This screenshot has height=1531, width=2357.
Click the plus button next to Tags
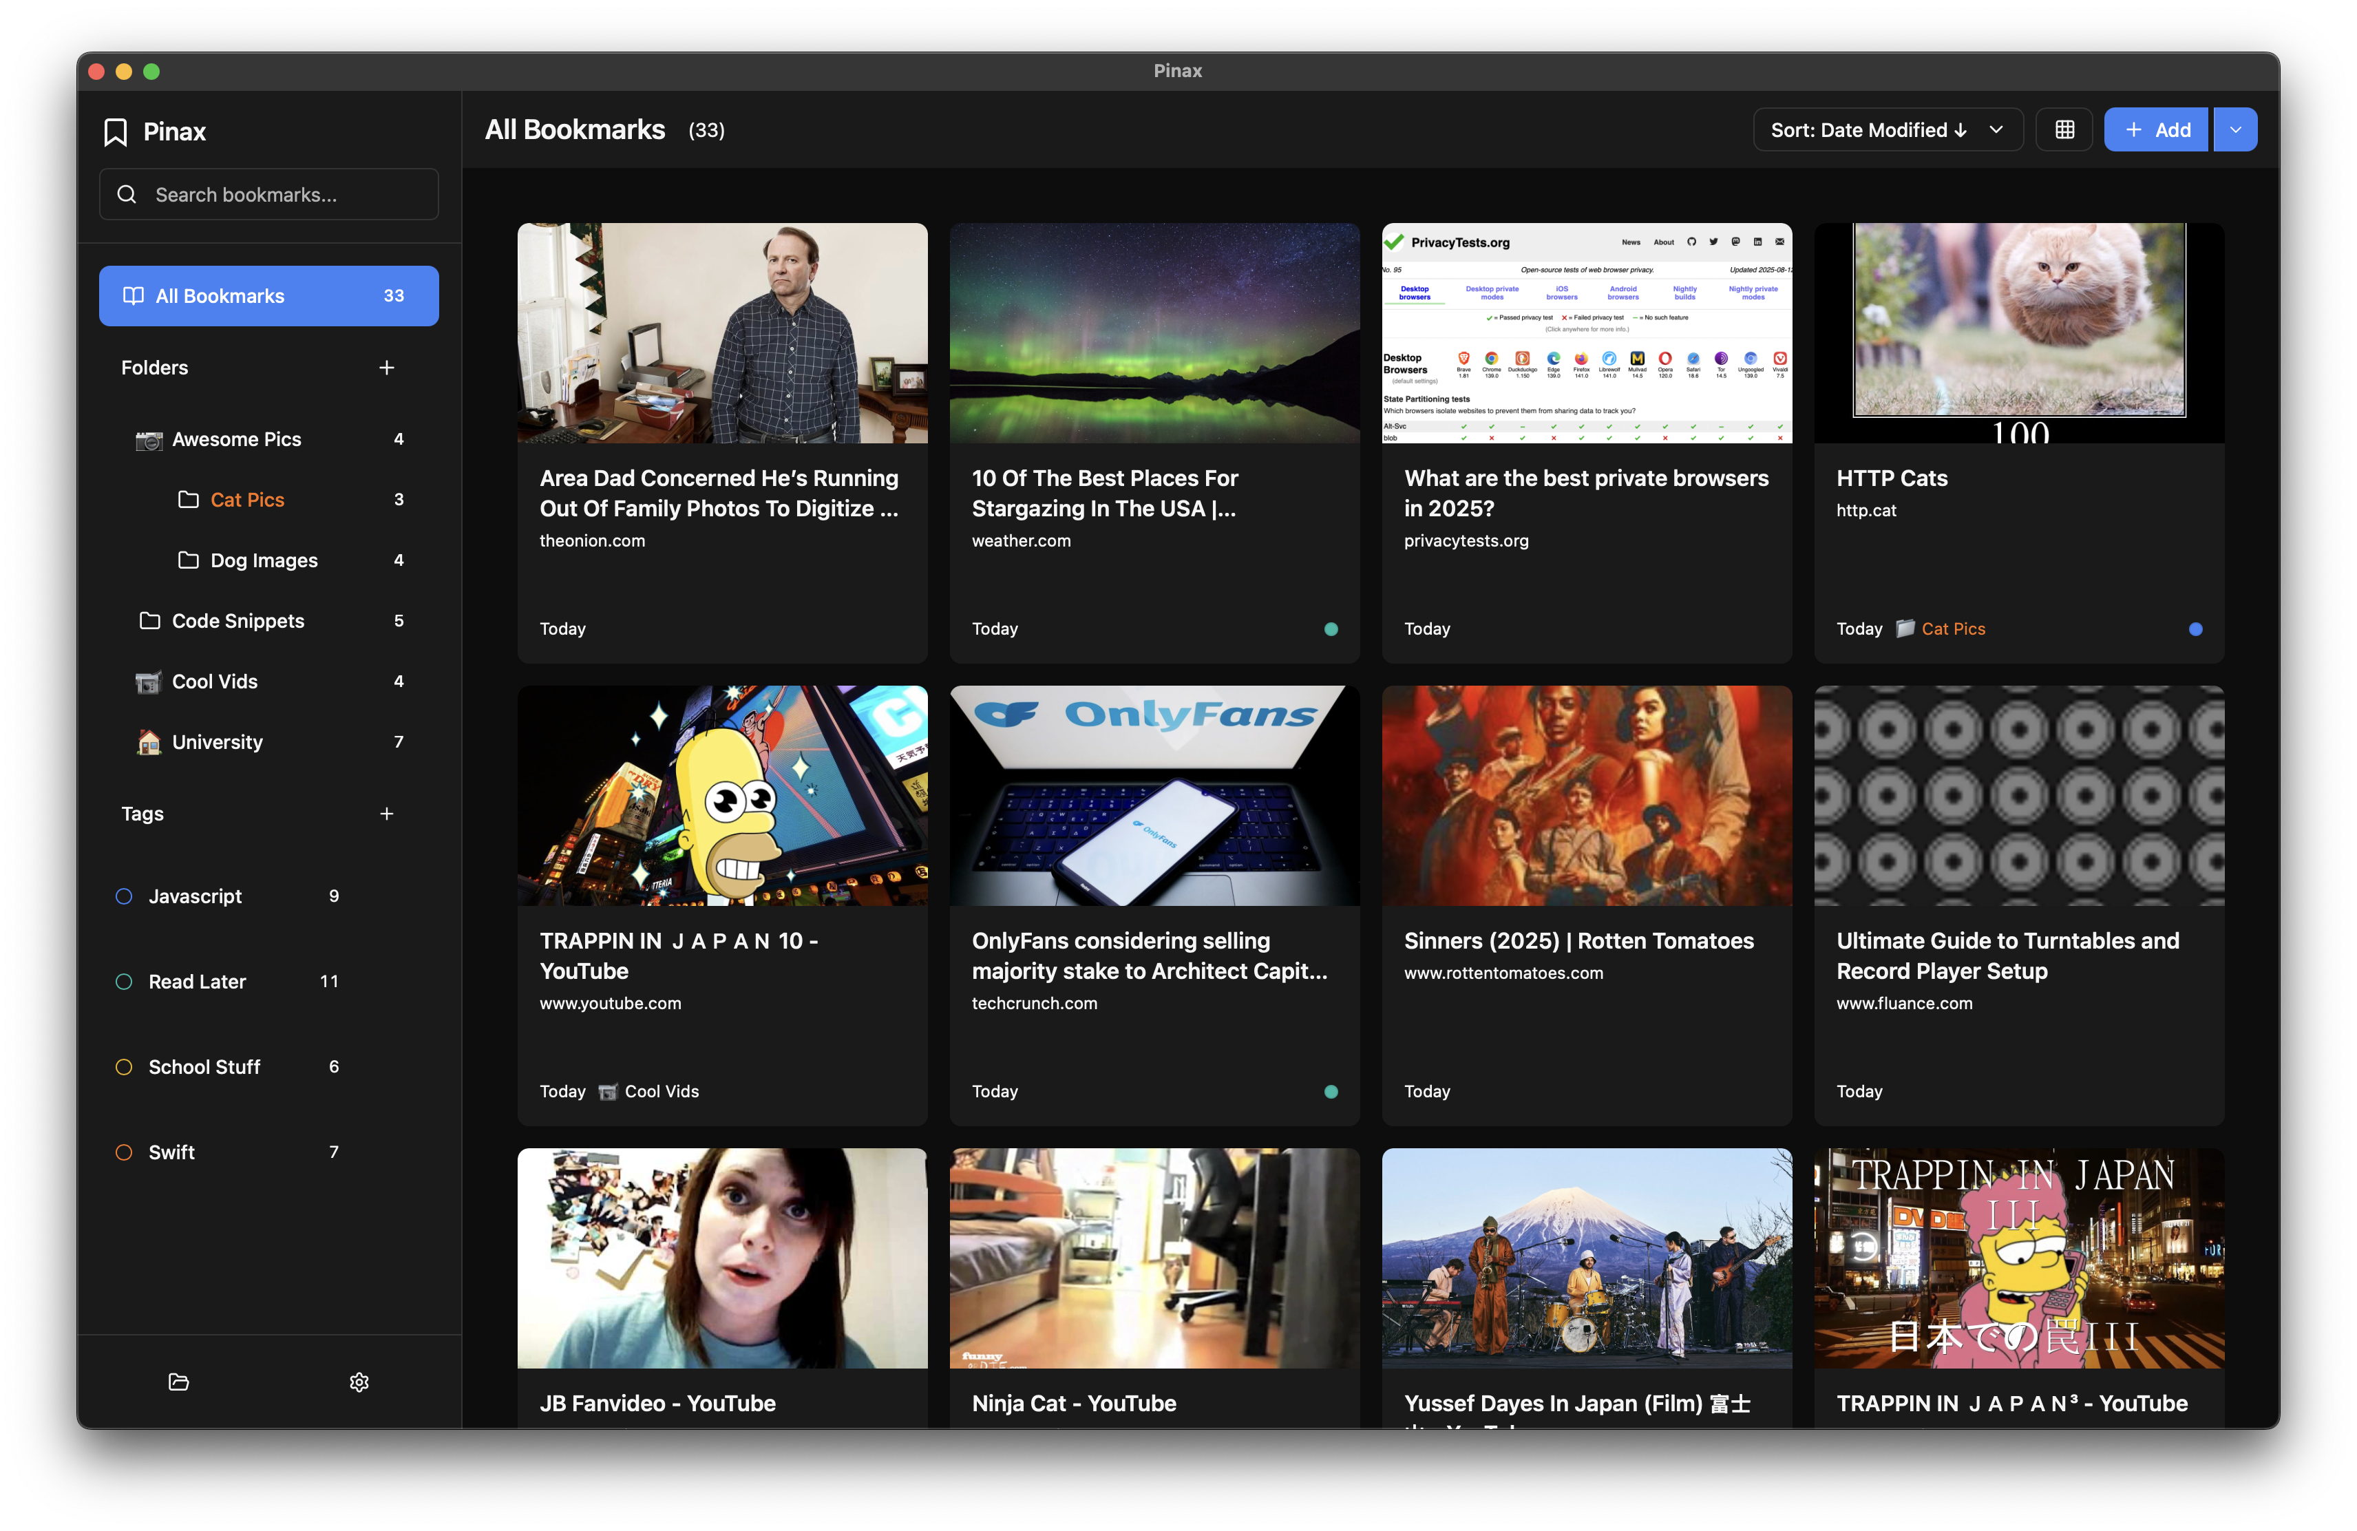point(388,813)
